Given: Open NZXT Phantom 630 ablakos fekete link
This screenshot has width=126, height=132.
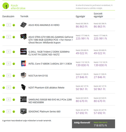Looking at the screenshot, I should coord(46,88).
